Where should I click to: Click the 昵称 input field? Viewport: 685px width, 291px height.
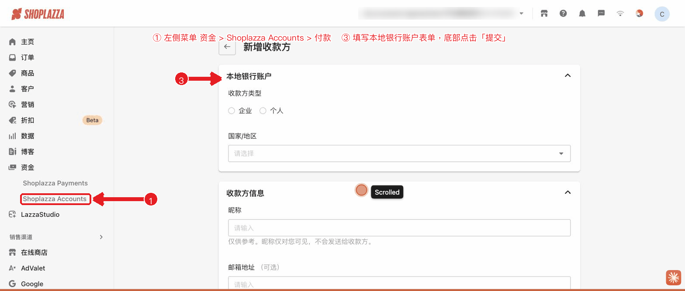(399, 228)
